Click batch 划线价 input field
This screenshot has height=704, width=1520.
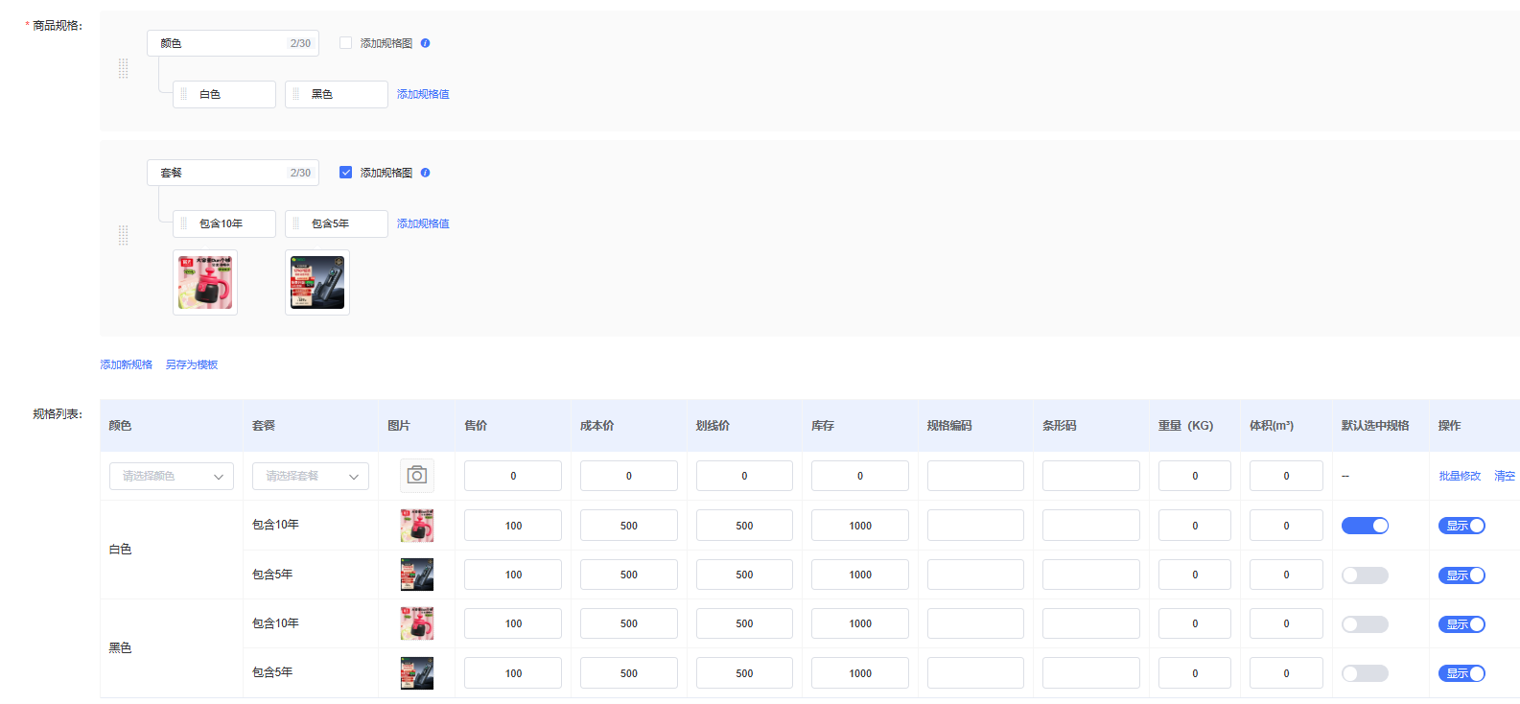coord(744,476)
